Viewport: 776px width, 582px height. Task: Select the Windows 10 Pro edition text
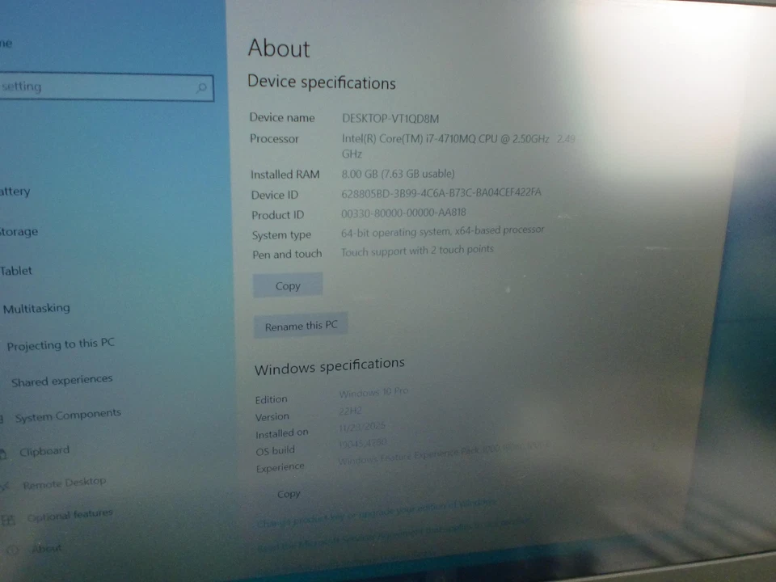click(373, 392)
